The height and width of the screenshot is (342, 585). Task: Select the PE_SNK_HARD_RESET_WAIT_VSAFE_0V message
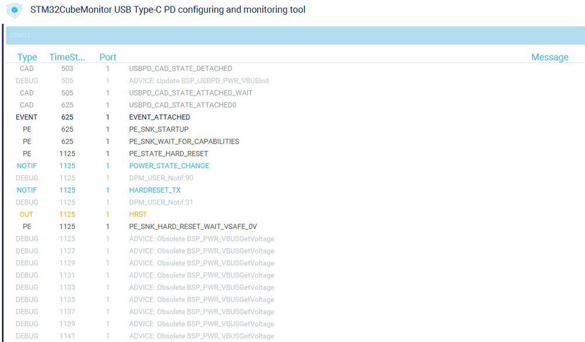click(193, 227)
